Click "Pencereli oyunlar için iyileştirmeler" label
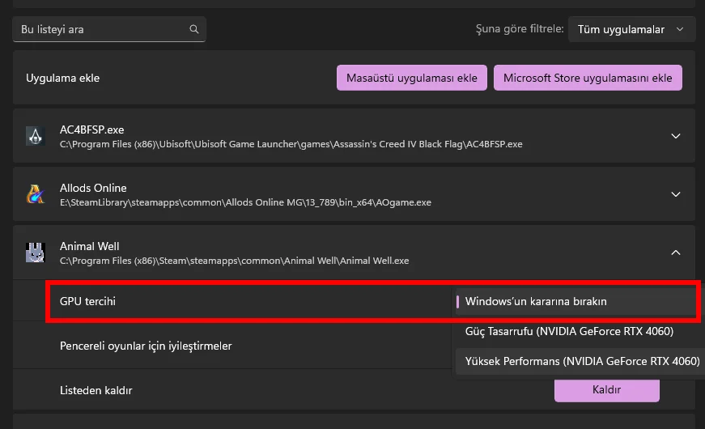 [x=146, y=346]
